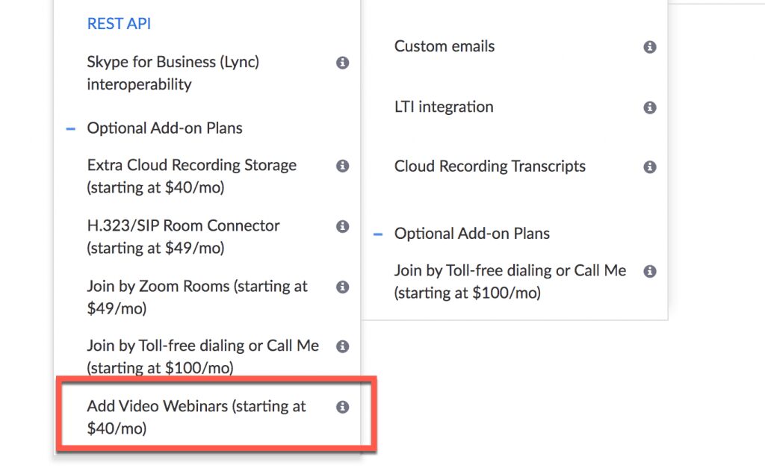View the LTI integration info tooltip
This screenshot has width=765, height=471.
[x=650, y=107]
